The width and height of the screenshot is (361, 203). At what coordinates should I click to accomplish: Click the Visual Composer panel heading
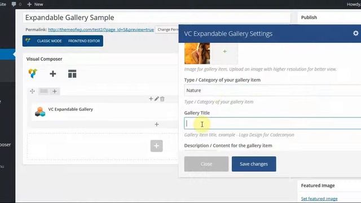point(44,59)
